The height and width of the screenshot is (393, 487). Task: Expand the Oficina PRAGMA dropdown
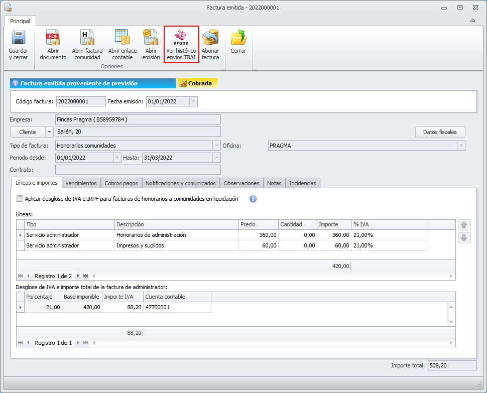coord(460,146)
